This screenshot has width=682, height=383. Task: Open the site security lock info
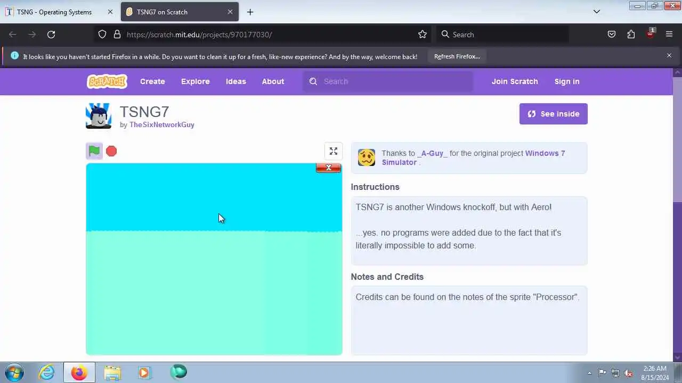pos(117,35)
